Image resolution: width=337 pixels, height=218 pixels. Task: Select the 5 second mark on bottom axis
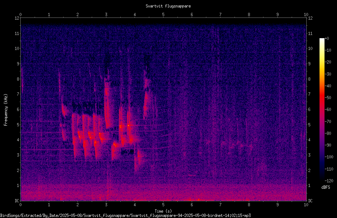(164, 205)
